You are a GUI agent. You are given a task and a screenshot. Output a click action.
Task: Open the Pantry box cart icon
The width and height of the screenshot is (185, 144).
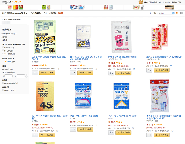tap(141, 2)
